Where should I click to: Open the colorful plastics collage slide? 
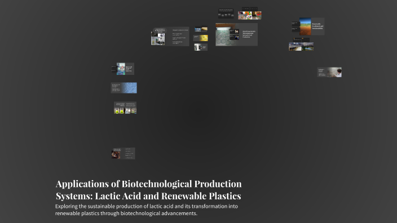coord(250,14)
